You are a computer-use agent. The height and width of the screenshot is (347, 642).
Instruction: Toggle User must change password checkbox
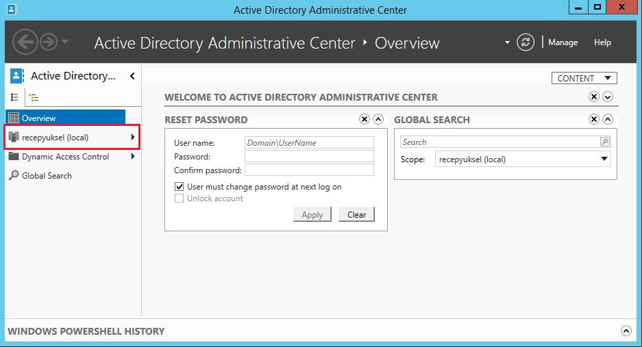point(179,187)
